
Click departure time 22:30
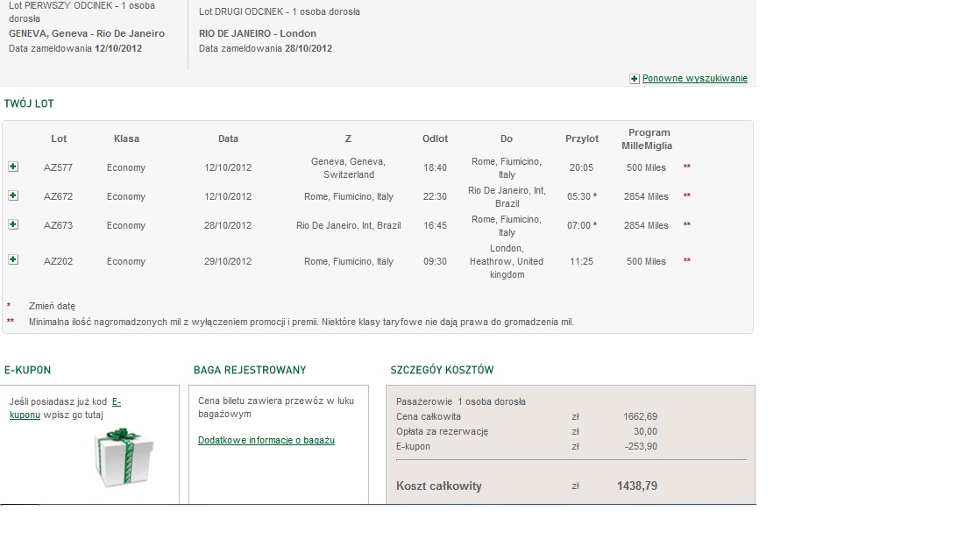tap(435, 196)
